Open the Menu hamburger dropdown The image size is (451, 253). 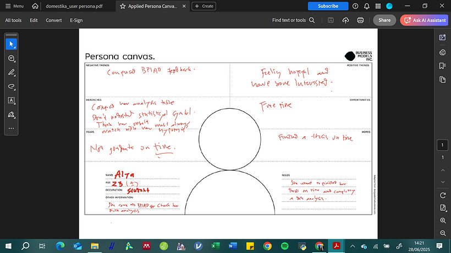coord(14,6)
